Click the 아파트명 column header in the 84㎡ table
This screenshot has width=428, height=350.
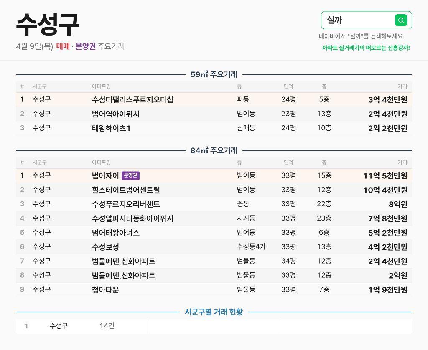pos(101,162)
